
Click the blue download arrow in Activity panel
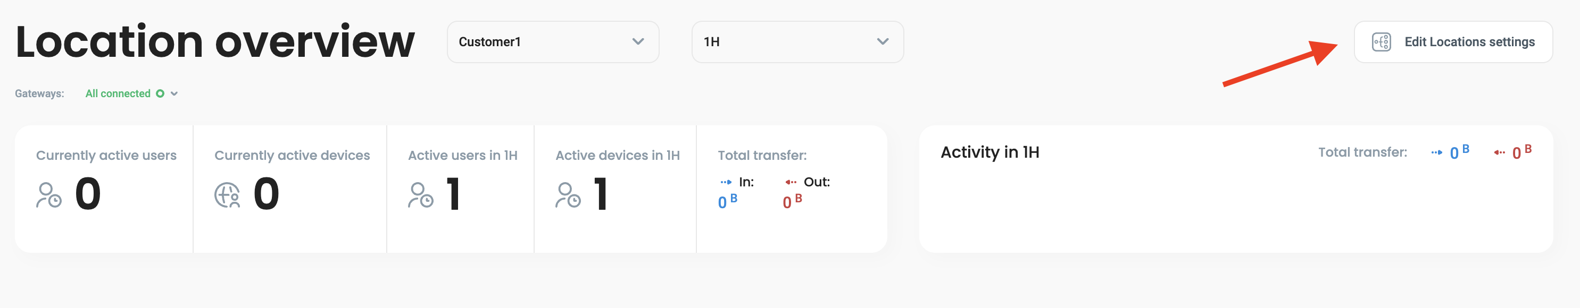click(x=1436, y=152)
